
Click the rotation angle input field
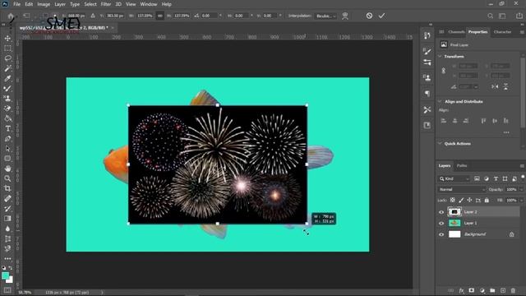point(210,16)
